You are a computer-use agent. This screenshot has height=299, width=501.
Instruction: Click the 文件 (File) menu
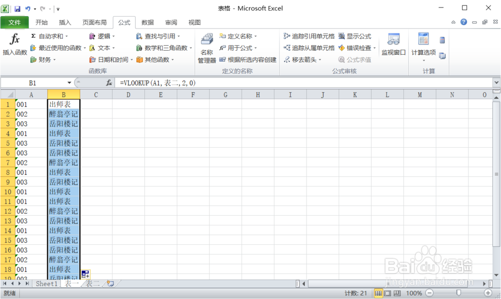[x=15, y=22]
